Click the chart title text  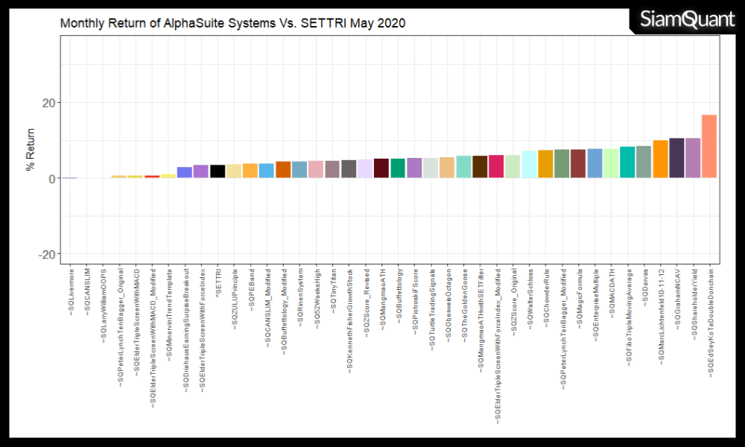pyautogui.click(x=232, y=23)
